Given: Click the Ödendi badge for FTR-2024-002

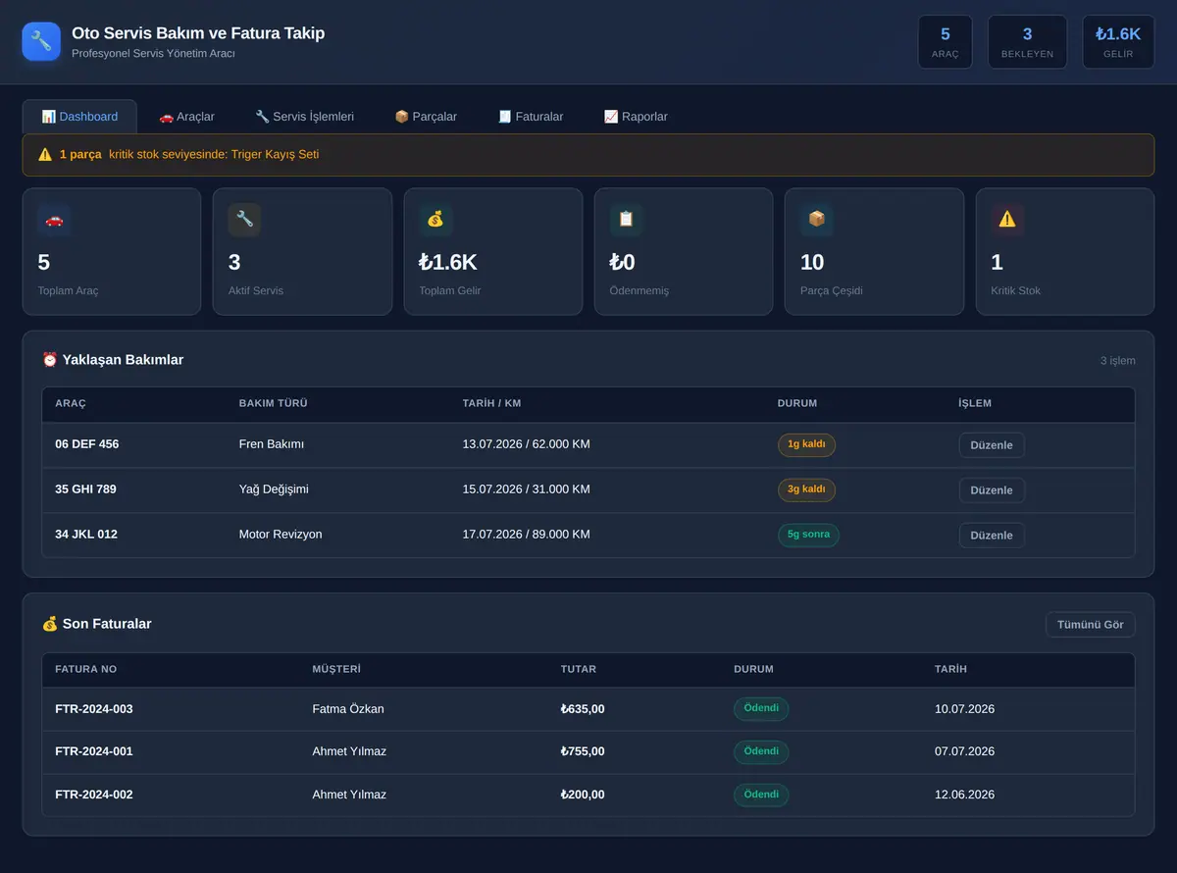Looking at the screenshot, I should (761, 796).
